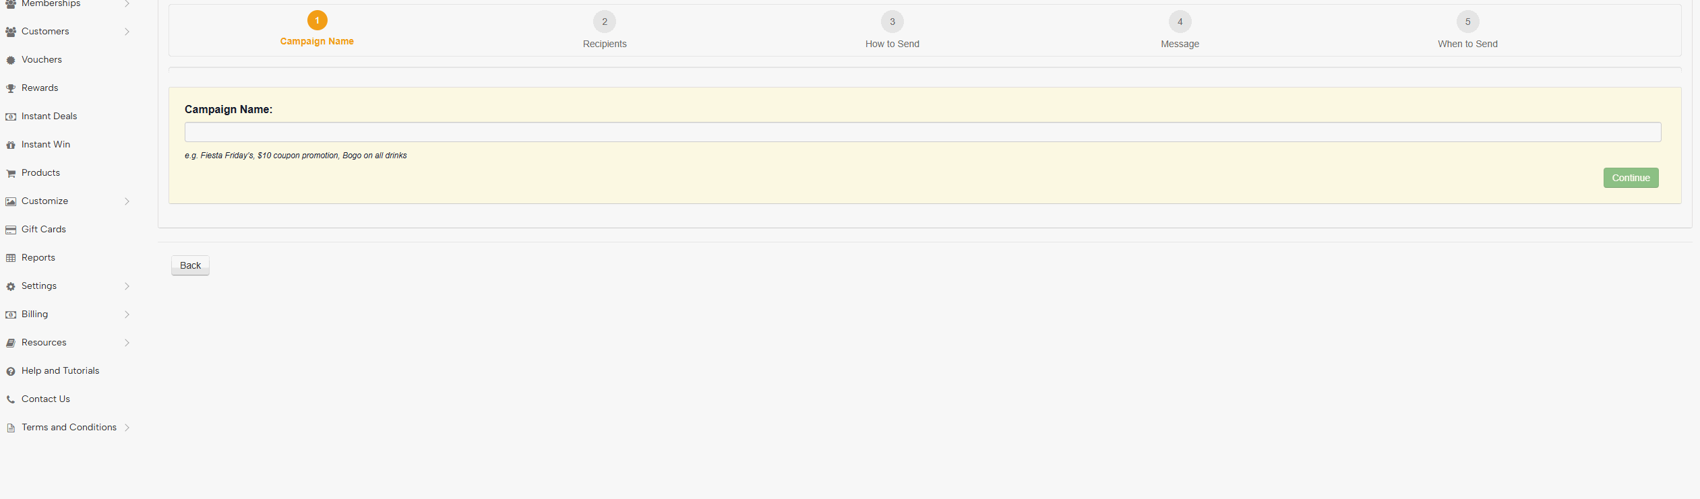
Task: Click the Reports table icon
Action: tap(11, 258)
